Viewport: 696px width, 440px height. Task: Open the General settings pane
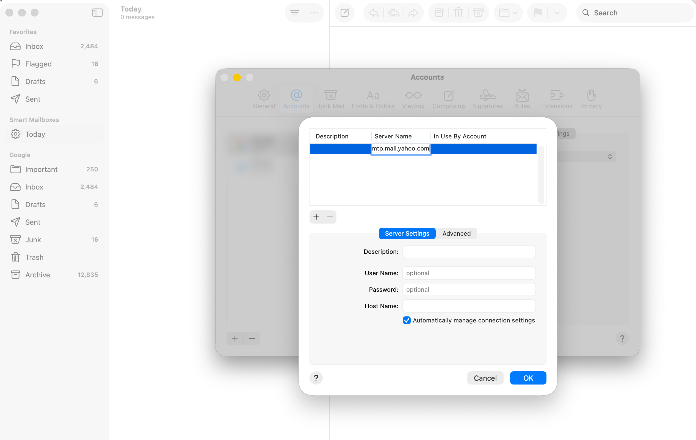264,99
